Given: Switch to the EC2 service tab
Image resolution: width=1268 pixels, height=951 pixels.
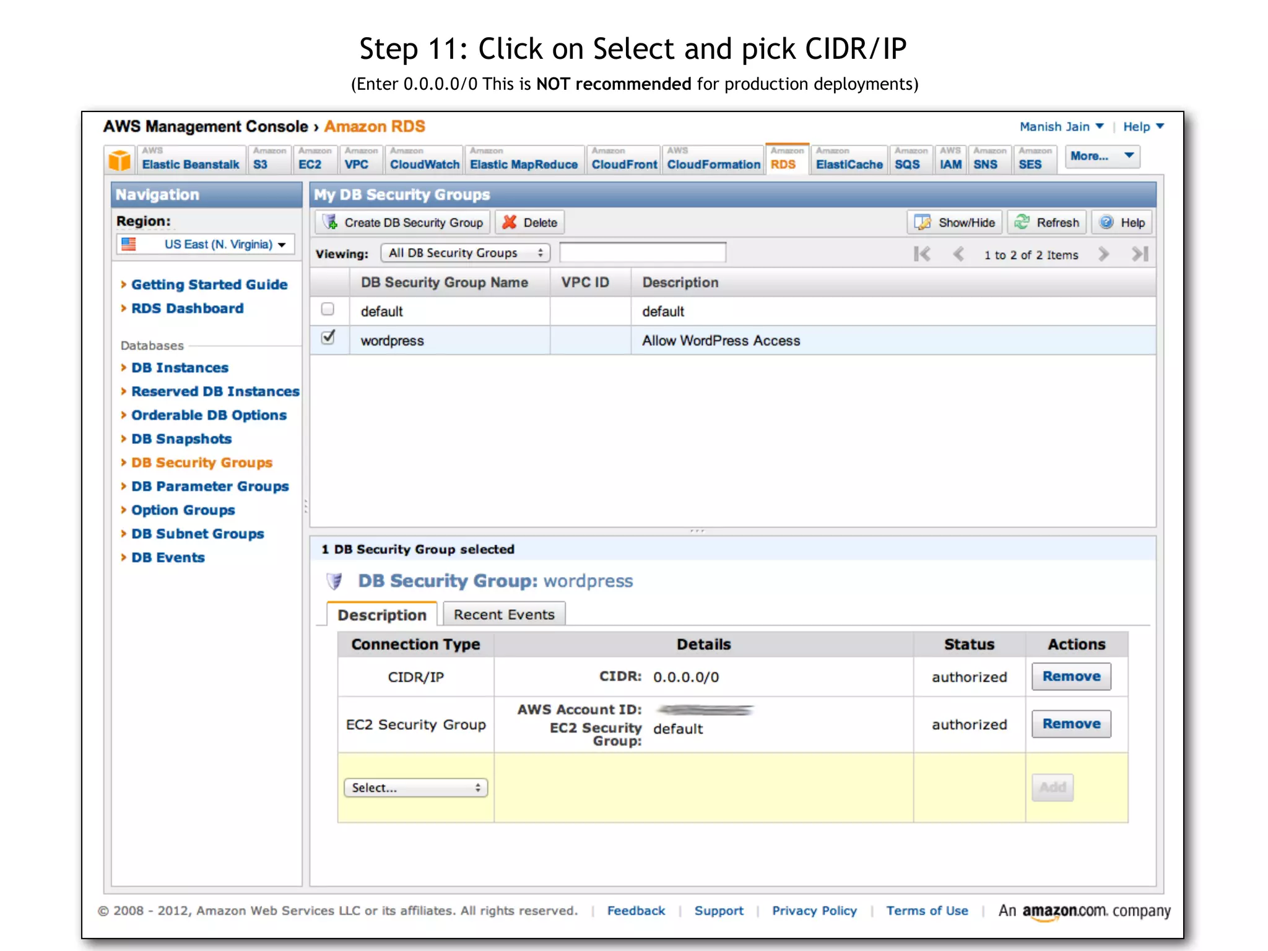Looking at the screenshot, I should tap(315, 160).
